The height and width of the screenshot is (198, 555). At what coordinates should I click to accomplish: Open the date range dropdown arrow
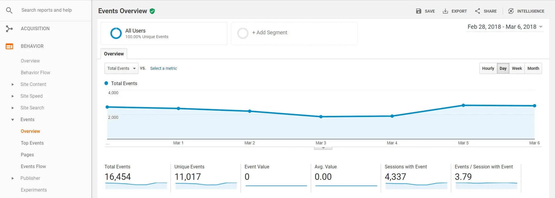(541, 27)
